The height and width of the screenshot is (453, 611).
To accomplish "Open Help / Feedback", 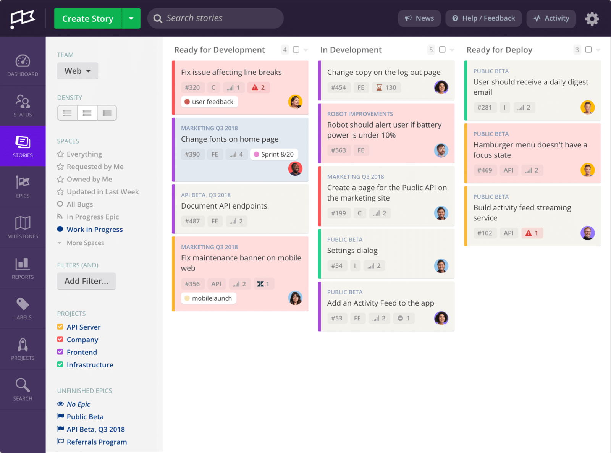I will 483,18.
